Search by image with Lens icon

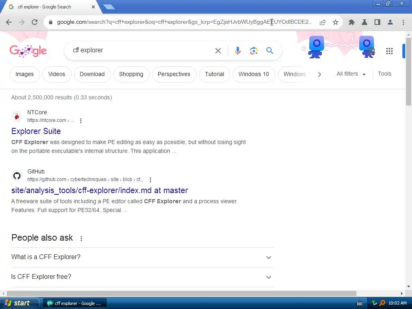253,50
